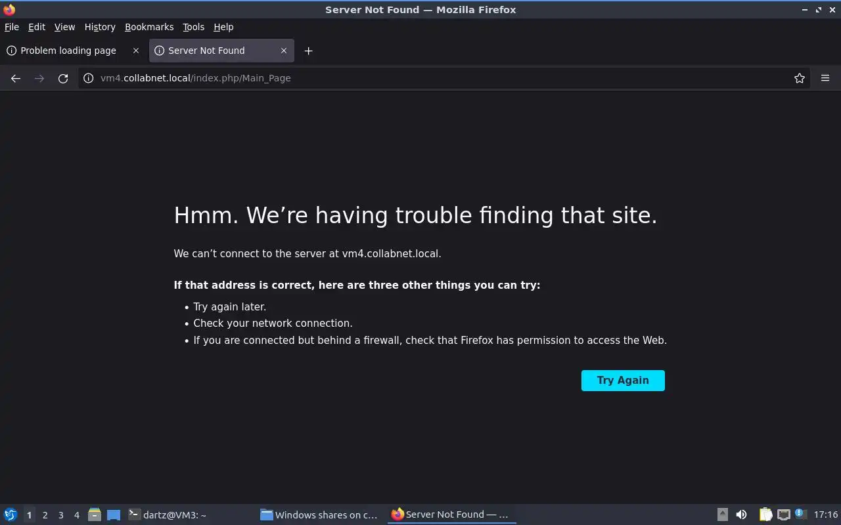This screenshot has height=525, width=841.
Task: Switch to virtual desktop 4
Action: tap(76, 515)
